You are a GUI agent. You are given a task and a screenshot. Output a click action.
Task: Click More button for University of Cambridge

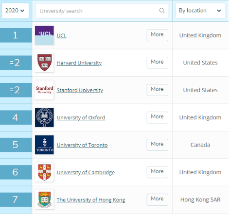click(158, 172)
